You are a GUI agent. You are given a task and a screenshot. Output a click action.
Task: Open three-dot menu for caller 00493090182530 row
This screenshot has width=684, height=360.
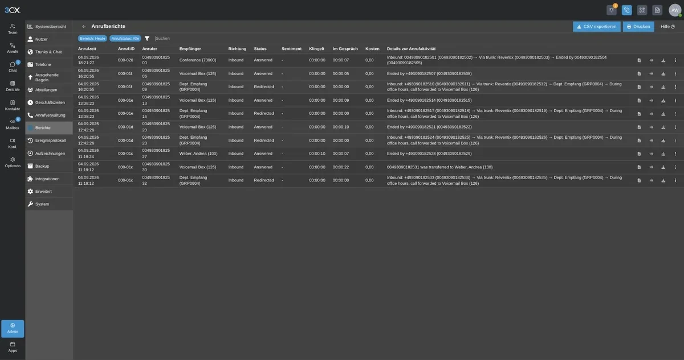(x=675, y=167)
